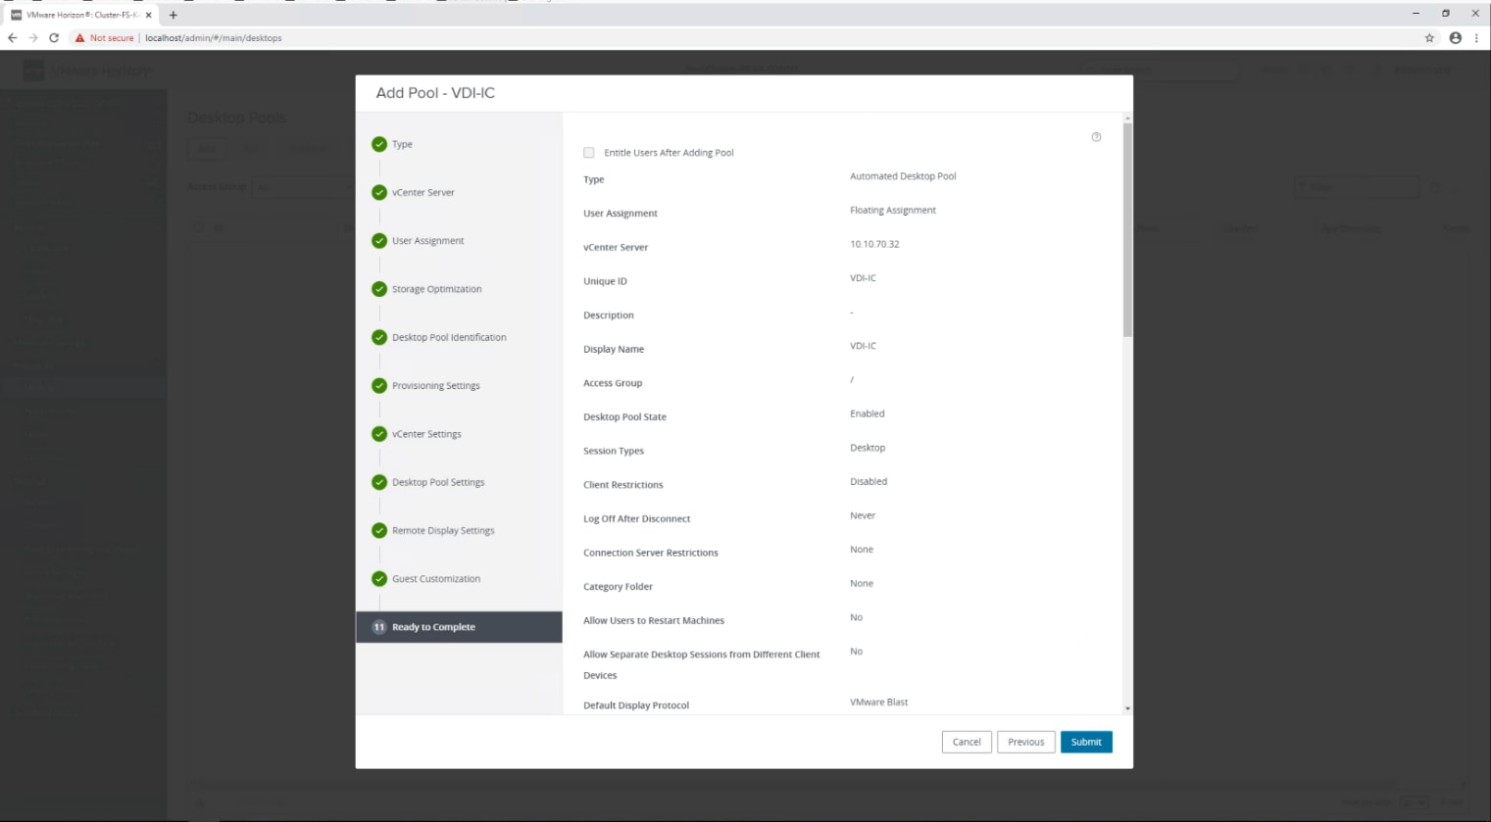1491x822 pixels.
Task: Click the VMware Blast protocol value
Action: tap(879, 702)
